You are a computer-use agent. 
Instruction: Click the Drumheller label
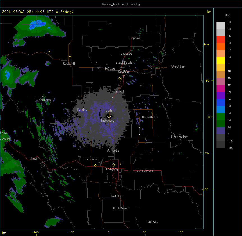(x=179, y=136)
